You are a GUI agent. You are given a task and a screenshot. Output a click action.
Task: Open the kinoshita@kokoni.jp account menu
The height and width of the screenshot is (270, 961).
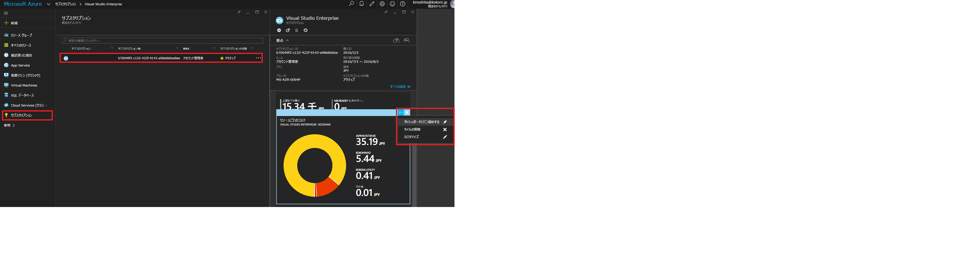(430, 4)
